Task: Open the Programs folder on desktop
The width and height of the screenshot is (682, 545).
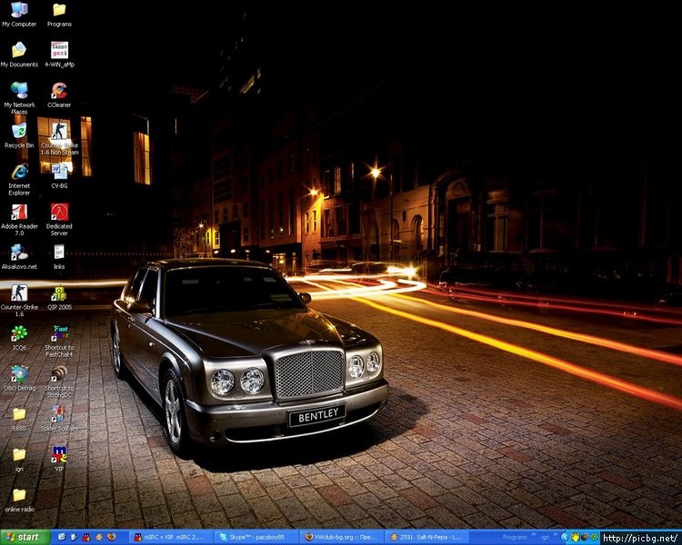Action: click(59, 15)
